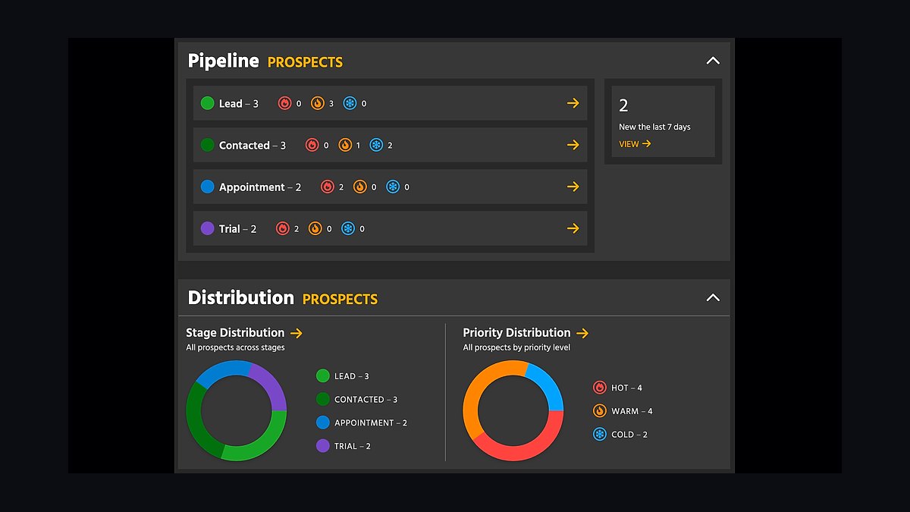This screenshot has height=512, width=910.
Task: Click the APPOINTMENT – 2 legend color dot
Action: (x=322, y=422)
